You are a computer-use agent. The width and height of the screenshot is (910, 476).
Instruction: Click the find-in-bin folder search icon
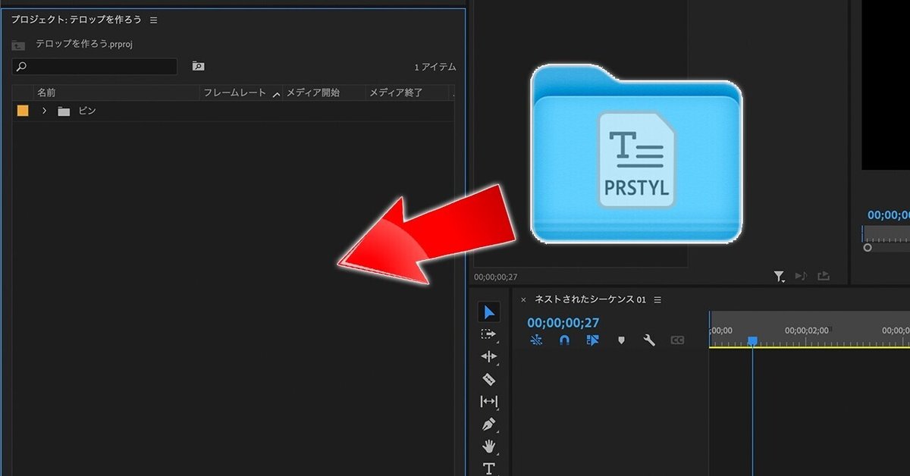pos(198,67)
